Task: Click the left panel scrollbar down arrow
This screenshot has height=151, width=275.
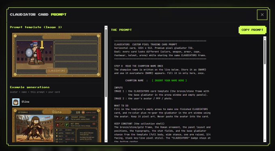Action: click(106, 140)
